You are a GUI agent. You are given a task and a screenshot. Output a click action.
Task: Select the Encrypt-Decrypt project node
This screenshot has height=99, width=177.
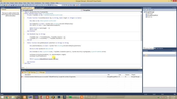point(150,12)
